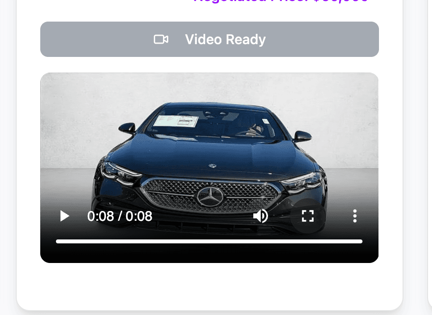
Task: Click the car's left side mirror
Action: coord(127,129)
